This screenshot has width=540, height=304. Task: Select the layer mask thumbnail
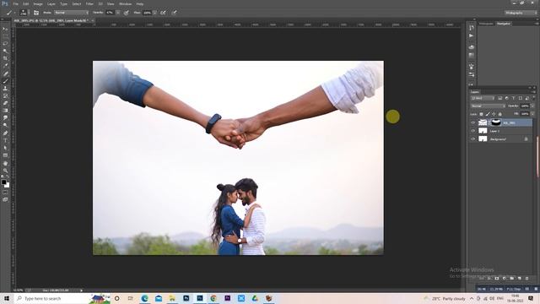pos(495,122)
